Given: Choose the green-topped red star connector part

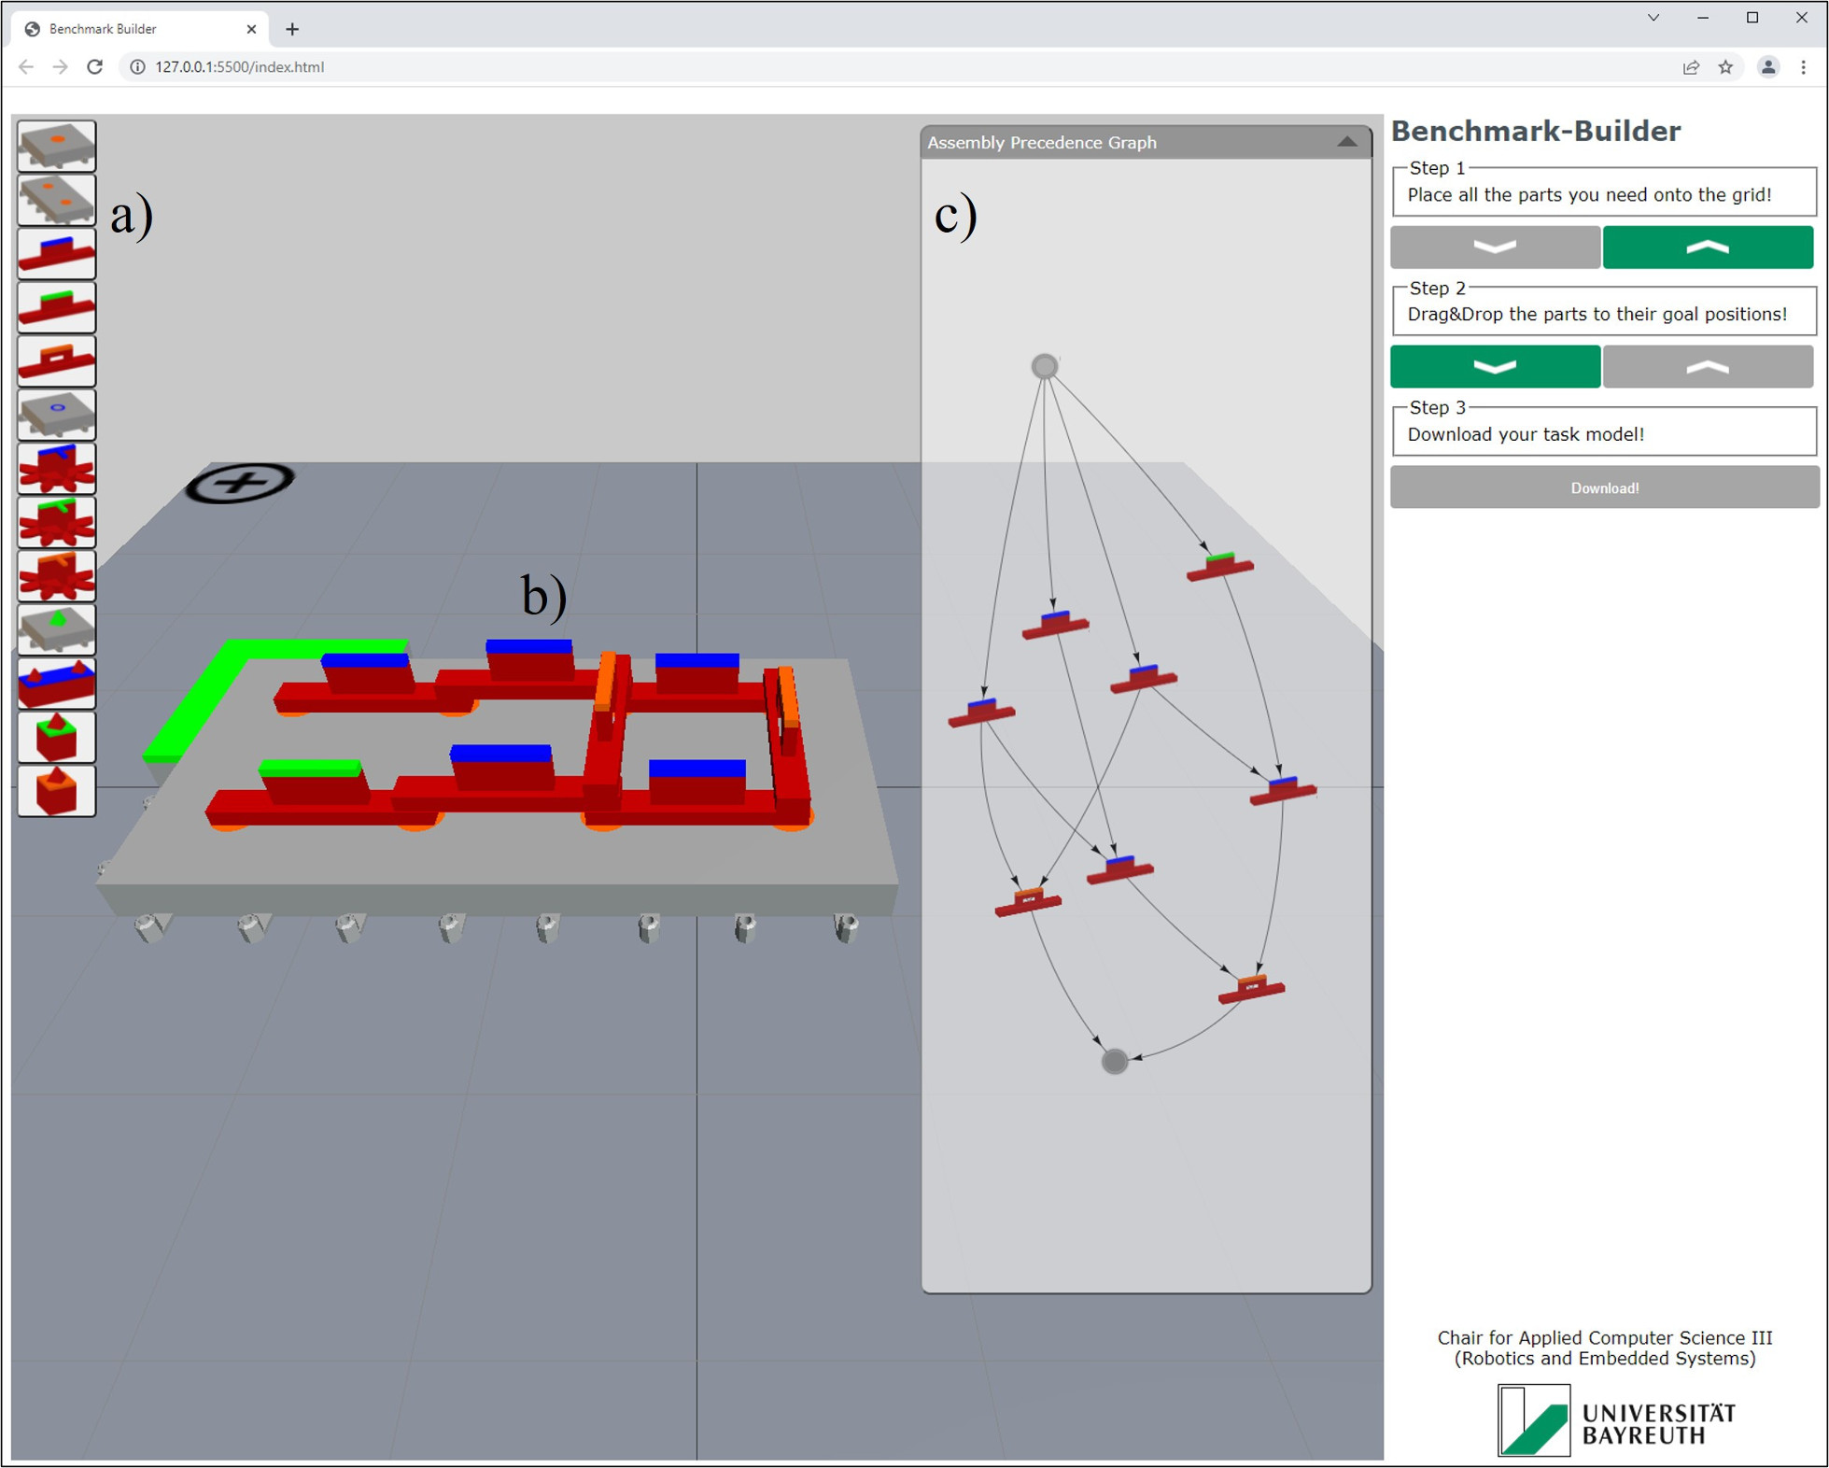Looking at the screenshot, I should (56, 522).
